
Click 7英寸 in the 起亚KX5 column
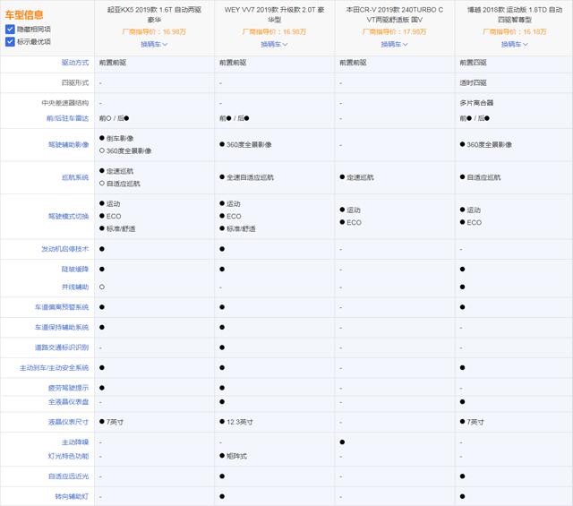click(x=111, y=422)
